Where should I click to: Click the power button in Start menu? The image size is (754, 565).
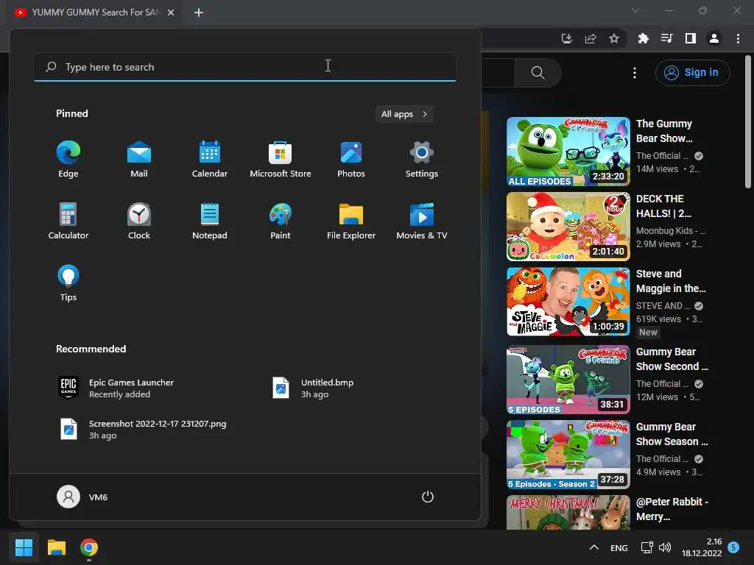tap(428, 497)
